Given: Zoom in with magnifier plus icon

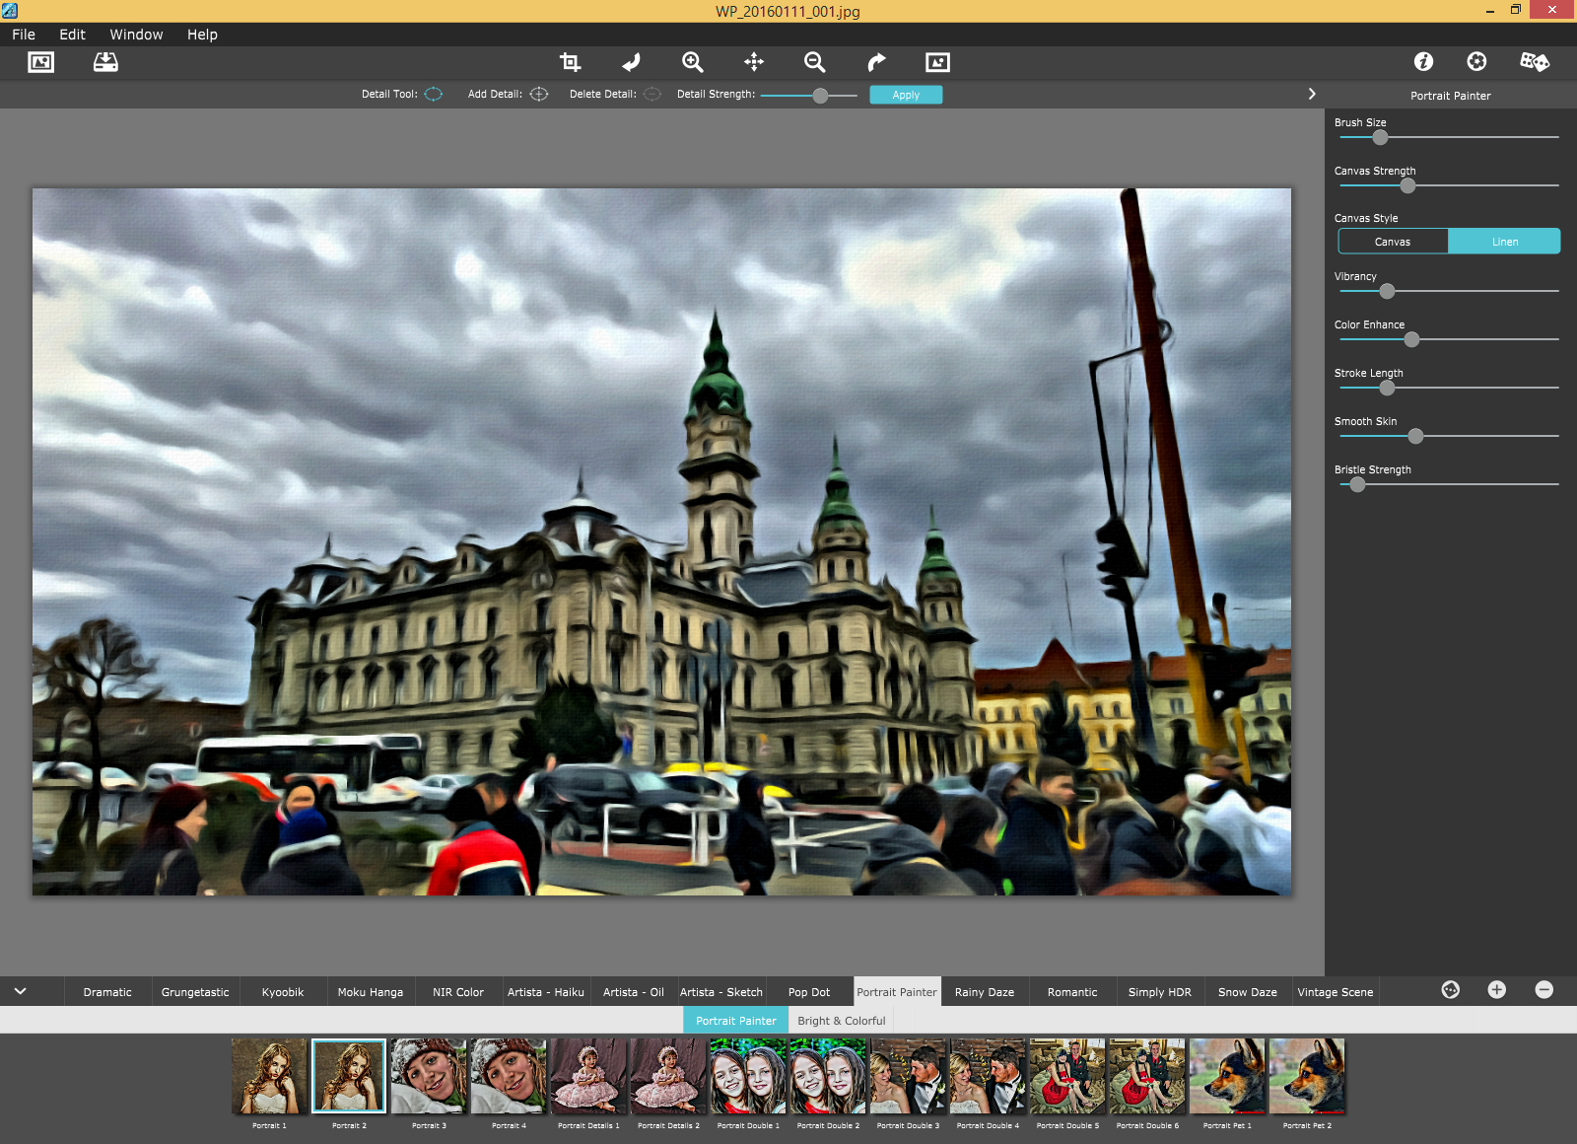Looking at the screenshot, I should pyautogui.click(x=693, y=62).
